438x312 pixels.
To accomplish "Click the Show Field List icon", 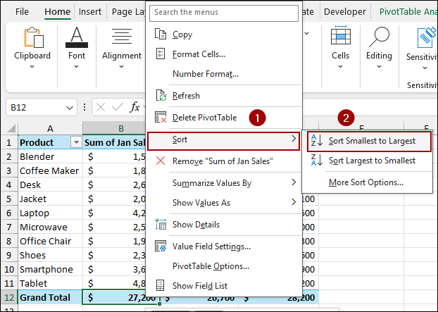I will [160, 286].
